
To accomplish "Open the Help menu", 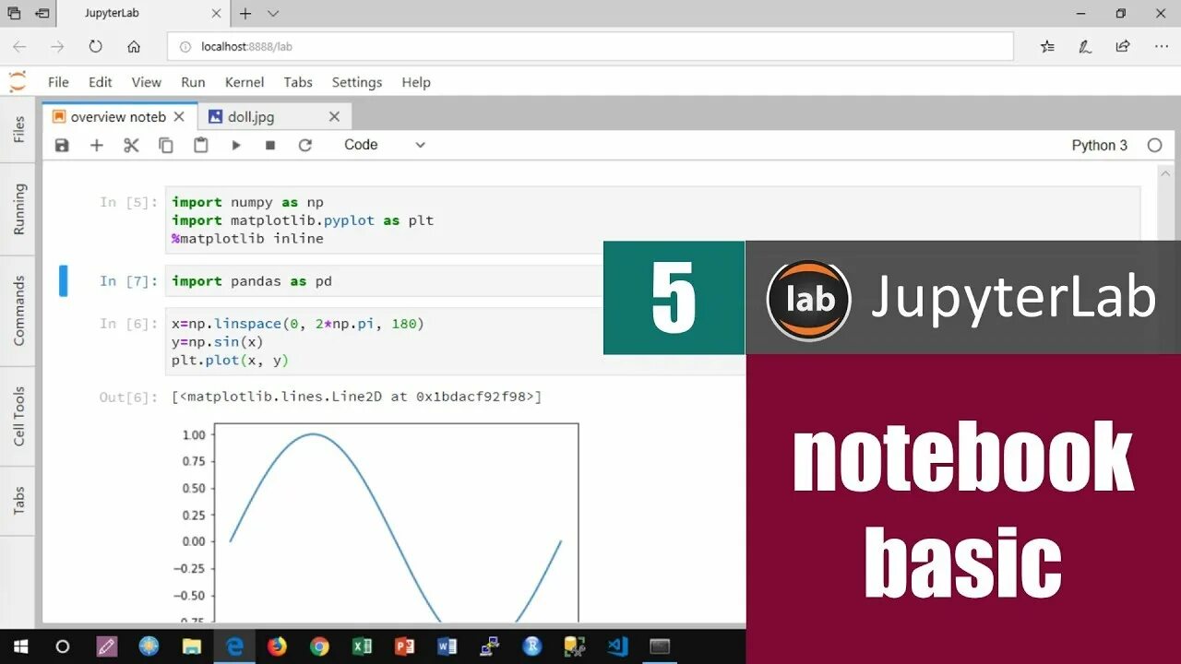I will click(x=416, y=82).
